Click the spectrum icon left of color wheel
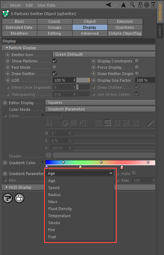This screenshot has height=255, width=164. 49,122
